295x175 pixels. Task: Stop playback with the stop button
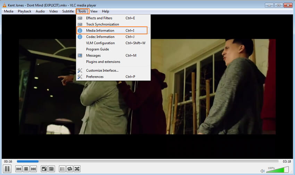pos(26,169)
